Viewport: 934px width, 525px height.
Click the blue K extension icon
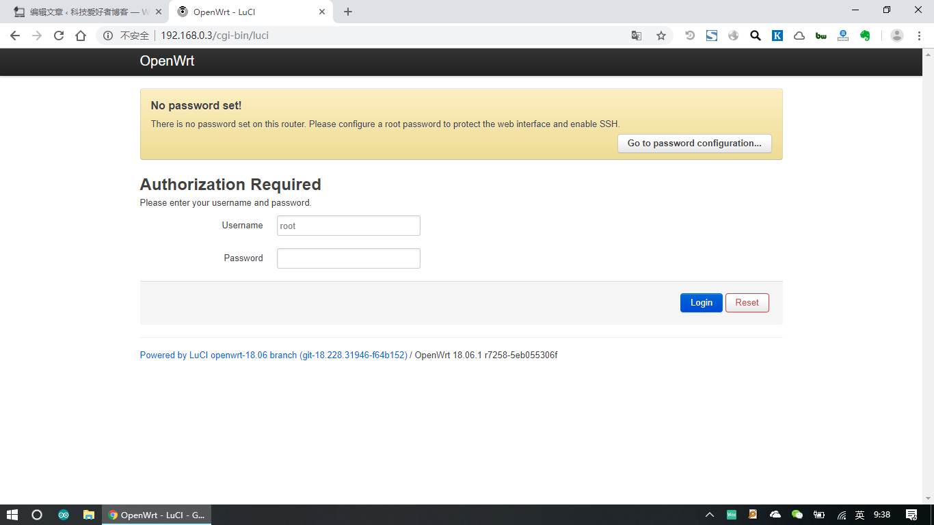(x=777, y=36)
